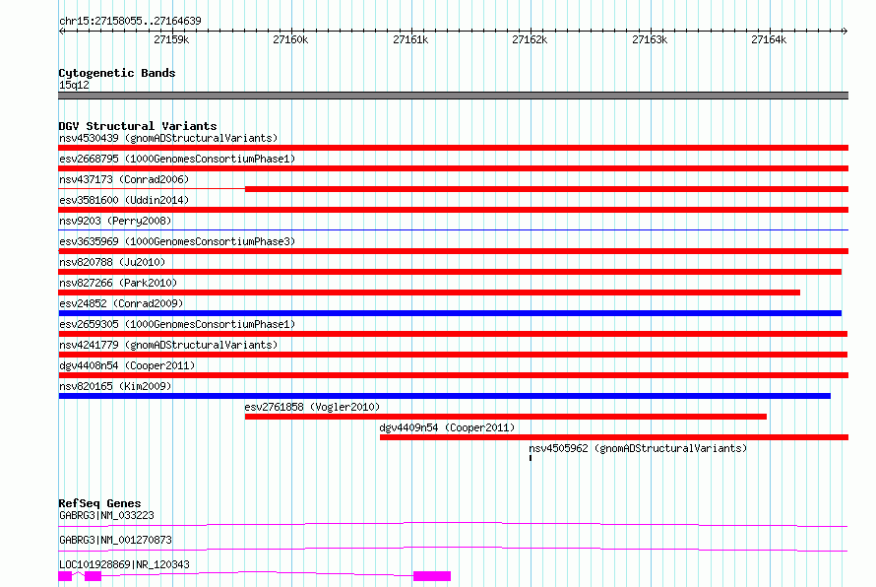Open the nsv437173 Conrad2006 variant label

[x=124, y=179]
